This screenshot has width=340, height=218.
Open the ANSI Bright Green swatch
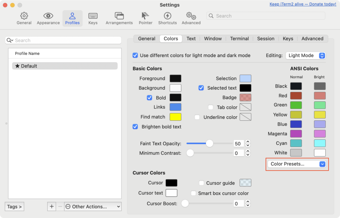click(320, 105)
